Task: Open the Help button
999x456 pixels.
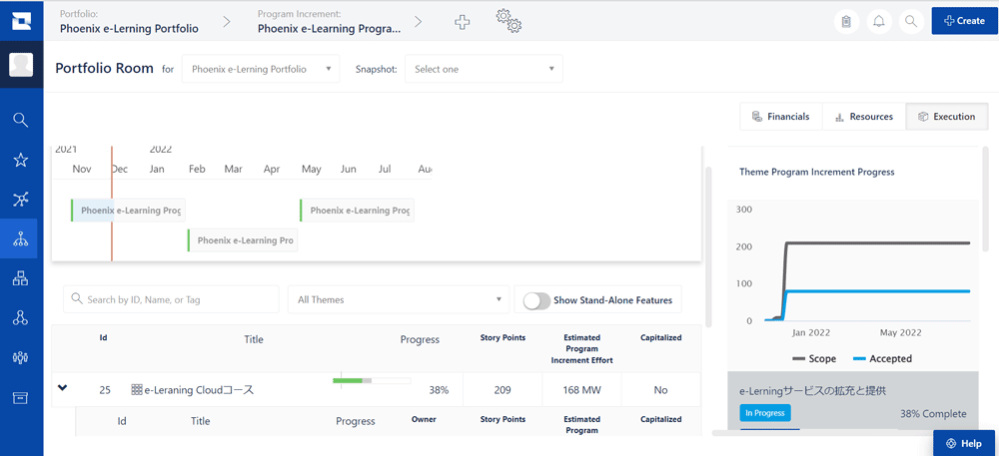Action: (x=964, y=443)
